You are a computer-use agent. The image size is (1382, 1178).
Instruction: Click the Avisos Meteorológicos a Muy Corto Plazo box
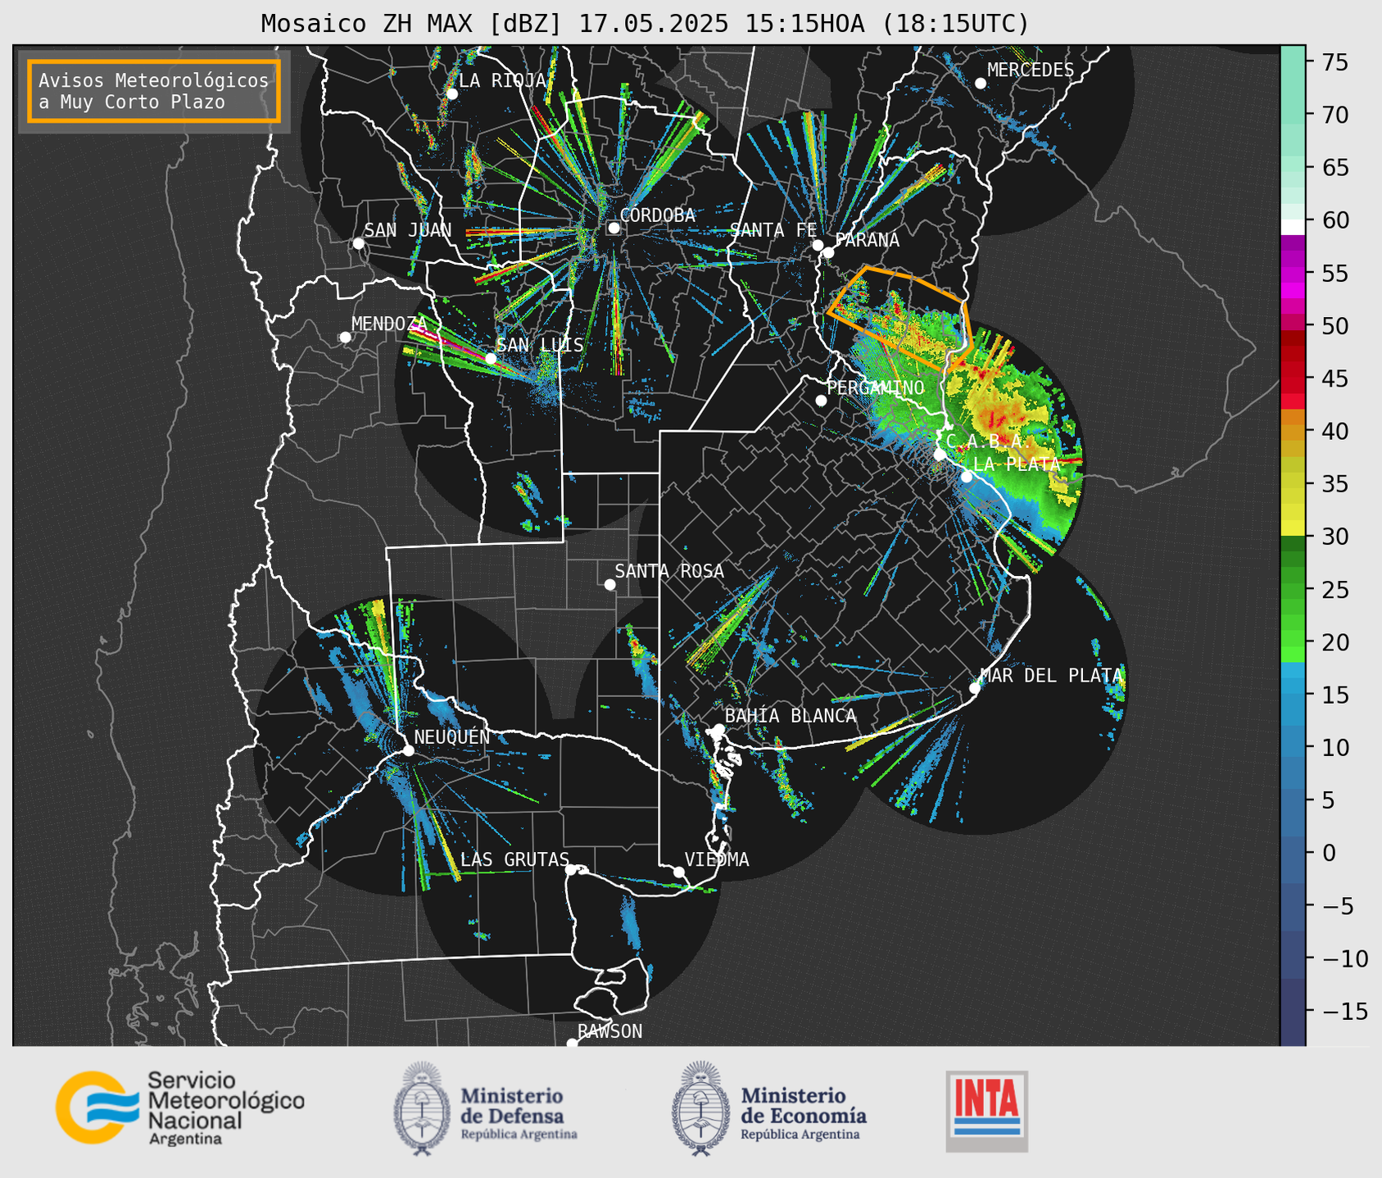click(154, 91)
